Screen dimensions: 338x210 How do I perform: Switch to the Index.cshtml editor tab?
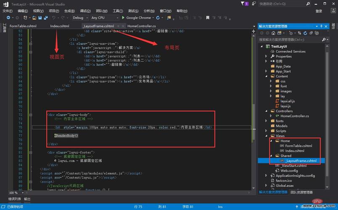[x=60, y=26]
